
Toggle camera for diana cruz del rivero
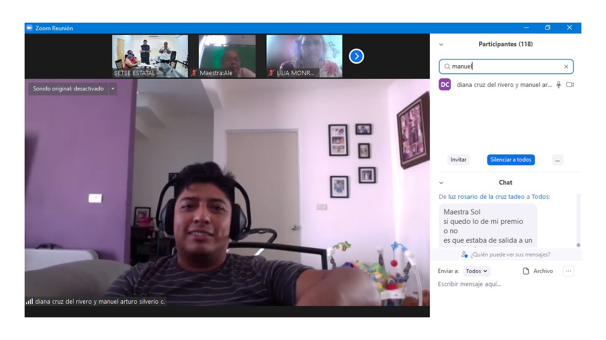pyautogui.click(x=570, y=85)
